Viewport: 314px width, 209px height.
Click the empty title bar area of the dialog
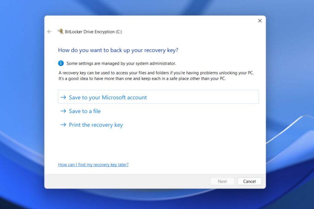pyautogui.click(x=153, y=21)
